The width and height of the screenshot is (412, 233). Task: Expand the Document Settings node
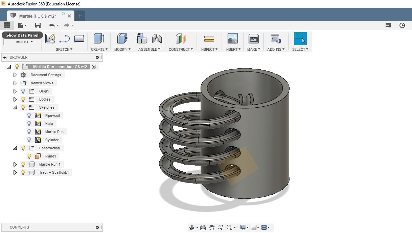[x=15, y=75]
